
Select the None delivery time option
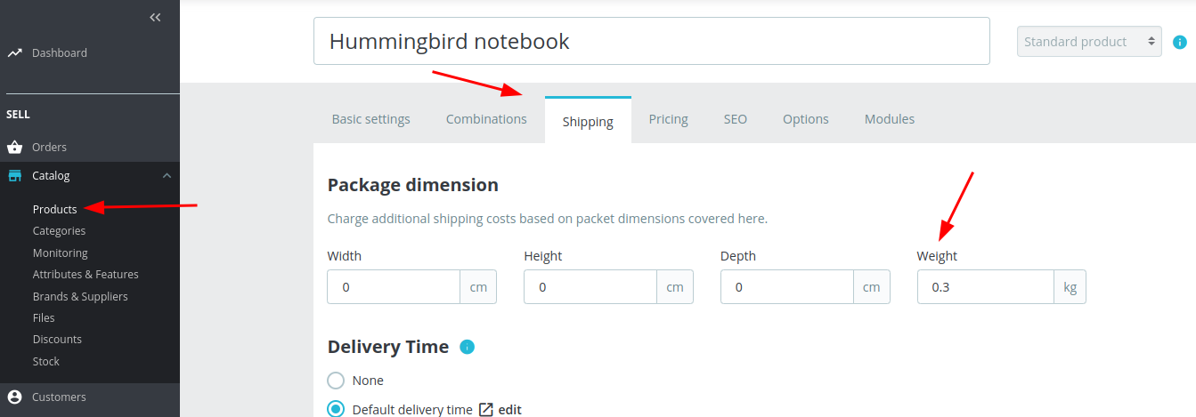tap(336, 381)
